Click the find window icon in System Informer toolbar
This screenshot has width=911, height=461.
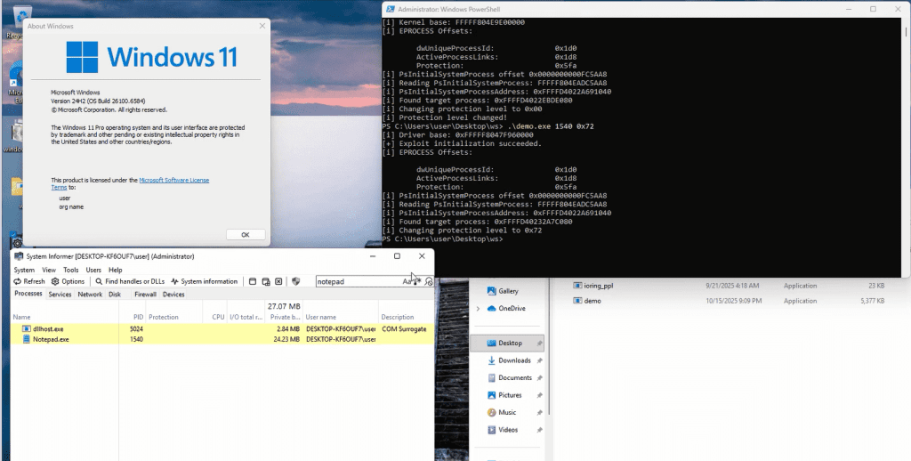(x=253, y=281)
